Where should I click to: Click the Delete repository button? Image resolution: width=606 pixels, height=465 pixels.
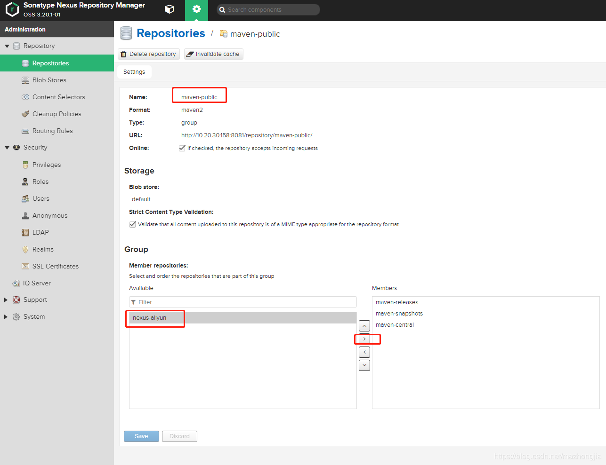(149, 54)
